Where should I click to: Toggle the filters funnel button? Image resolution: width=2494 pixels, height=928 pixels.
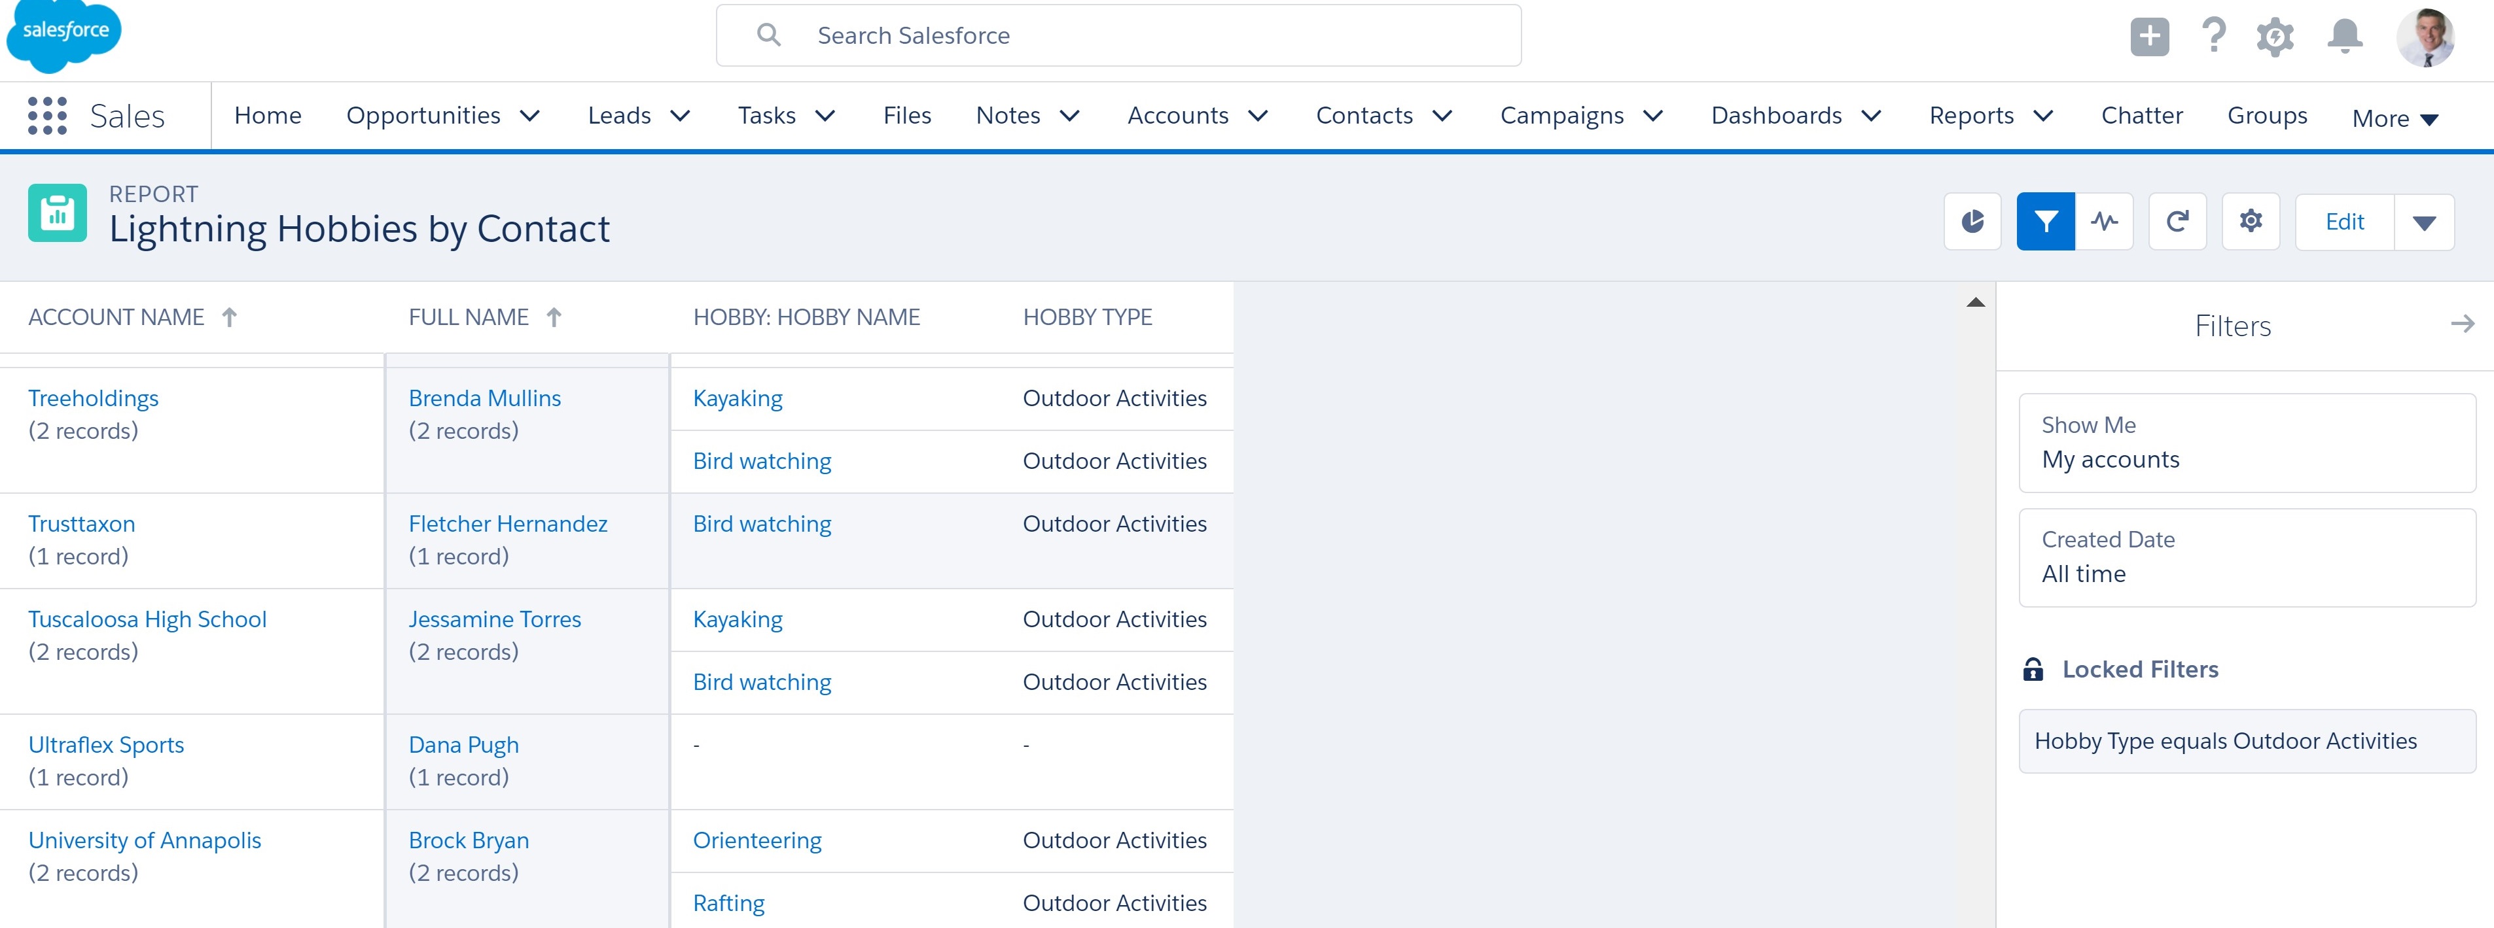(2045, 222)
